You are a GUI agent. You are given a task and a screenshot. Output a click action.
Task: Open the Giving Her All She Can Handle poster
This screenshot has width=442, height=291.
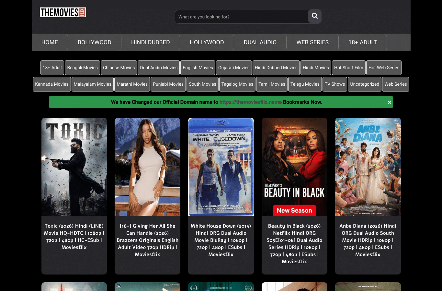tap(147, 167)
